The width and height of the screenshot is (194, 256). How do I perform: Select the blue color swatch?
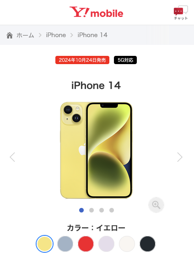pyautogui.click(x=65, y=244)
